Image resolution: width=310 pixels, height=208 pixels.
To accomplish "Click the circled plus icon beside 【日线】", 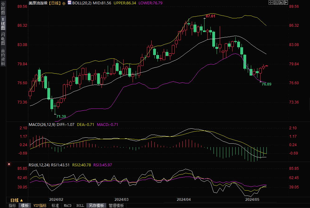I will (64, 3).
